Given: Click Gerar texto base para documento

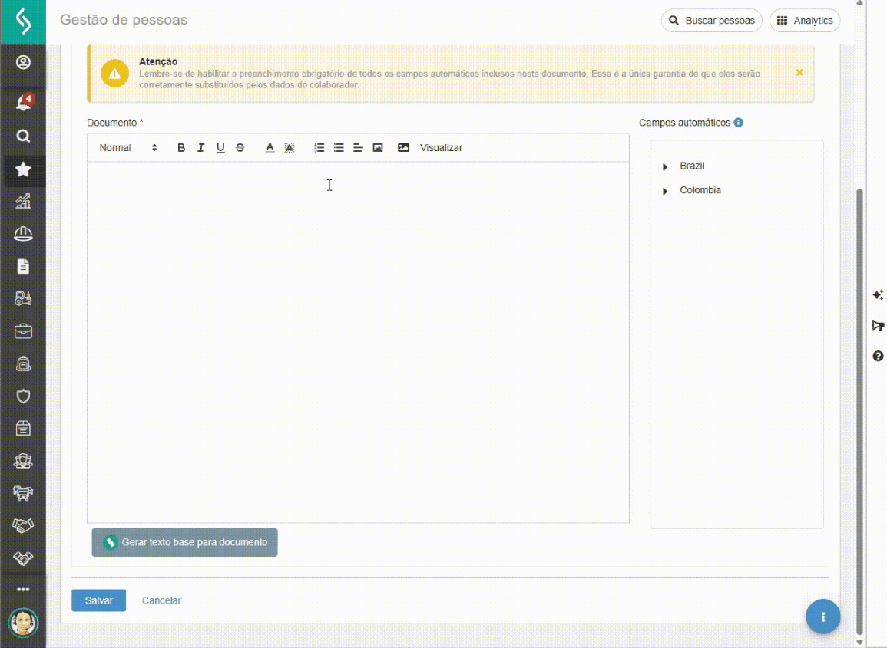Looking at the screenshot, I should 184,542.
